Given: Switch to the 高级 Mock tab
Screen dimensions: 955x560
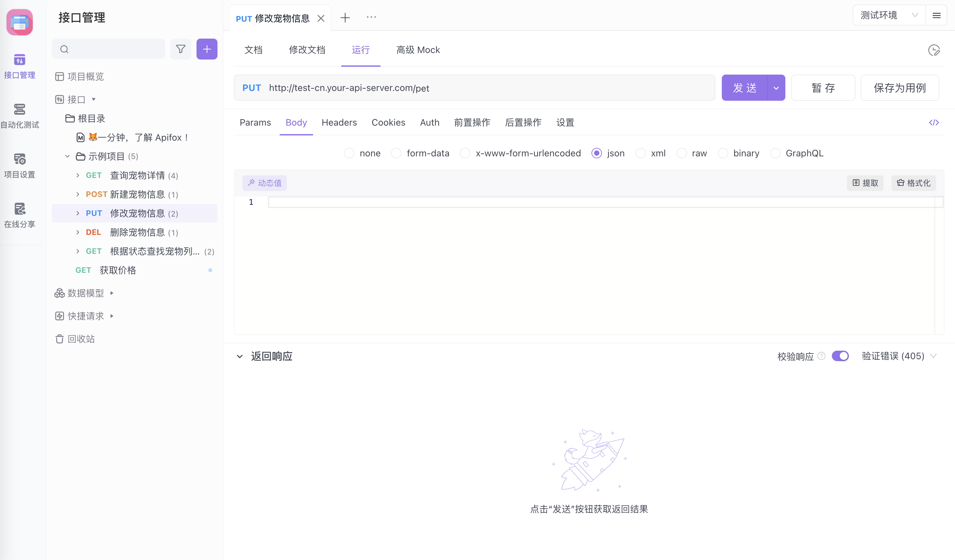Looking at the screenshot, I should (418, 50).
